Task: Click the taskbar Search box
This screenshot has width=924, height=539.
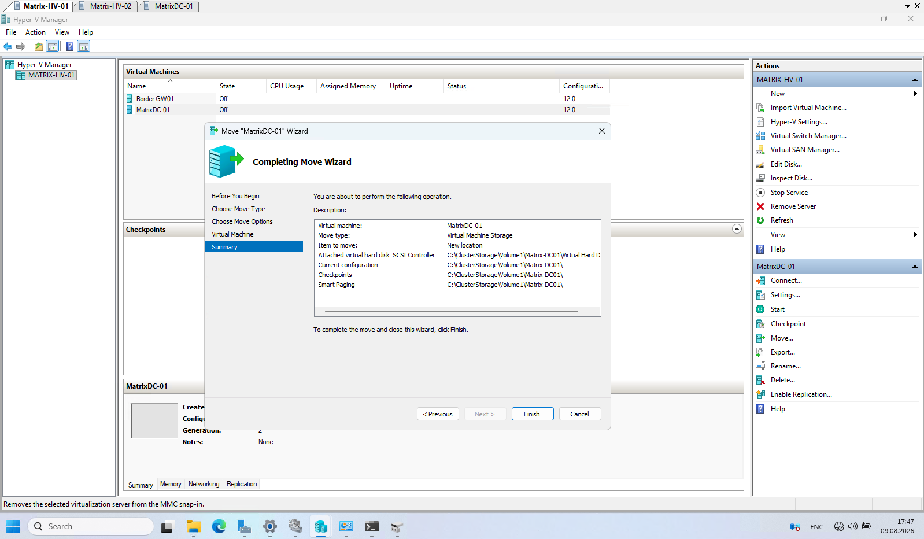Action: (x=91, y=526)
